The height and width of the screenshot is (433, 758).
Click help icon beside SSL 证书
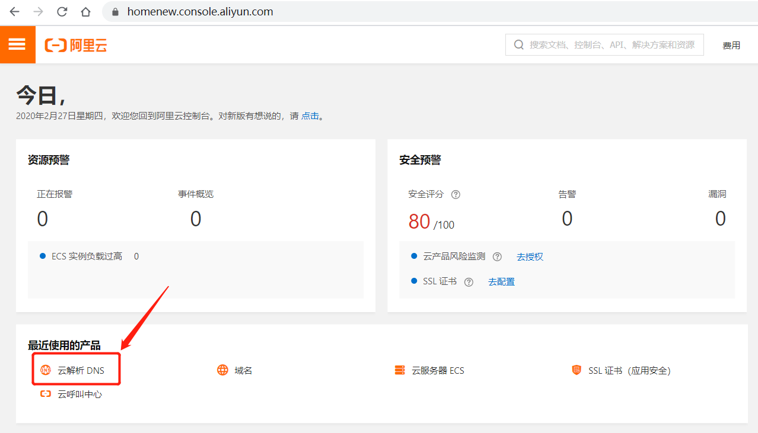point(469,282)
